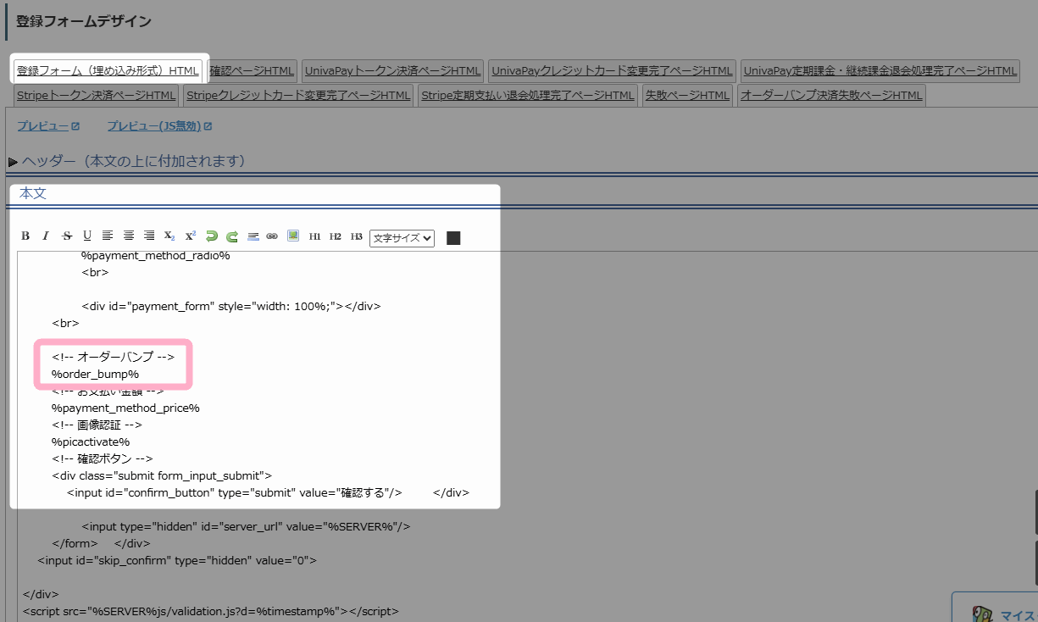Click the %picactivate% line

[91, 442]
